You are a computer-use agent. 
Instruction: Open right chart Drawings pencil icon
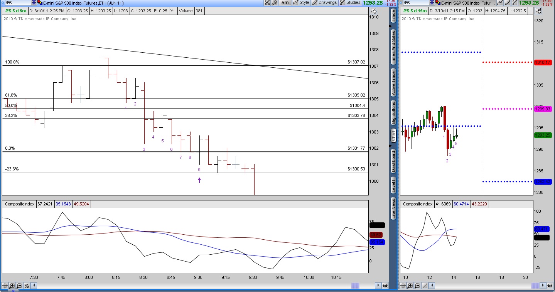point(508,3)
